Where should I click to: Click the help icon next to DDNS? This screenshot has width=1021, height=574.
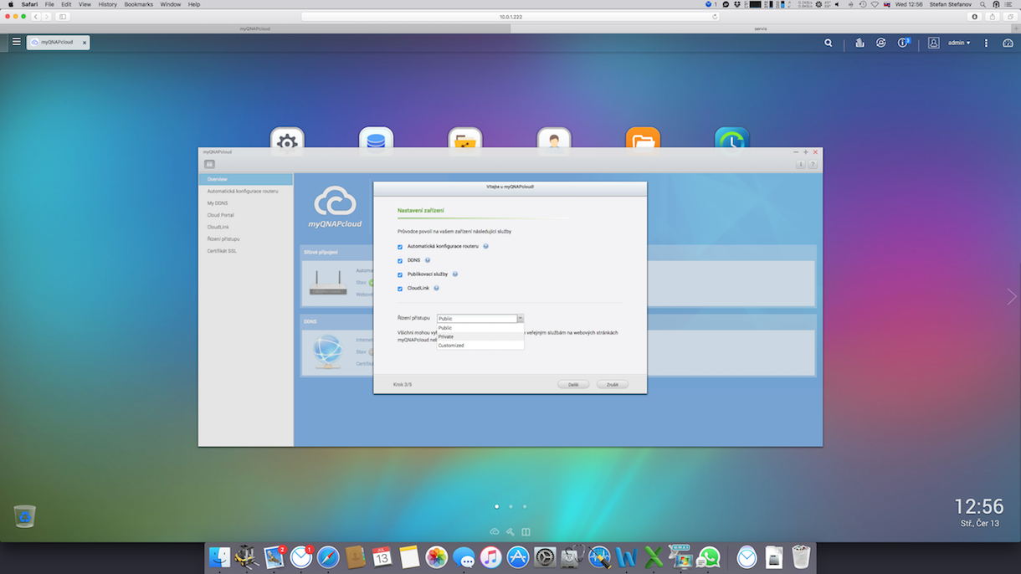(x=428, y=260)
